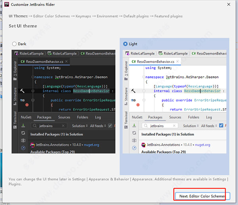Viewport: 238px width, 205px height.
Task: Click the circular arrow icon in Light preview
Action: click(x=134, y=148)
